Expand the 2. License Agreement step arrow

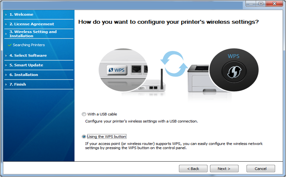pyautogui.click(x=6, y=24)
